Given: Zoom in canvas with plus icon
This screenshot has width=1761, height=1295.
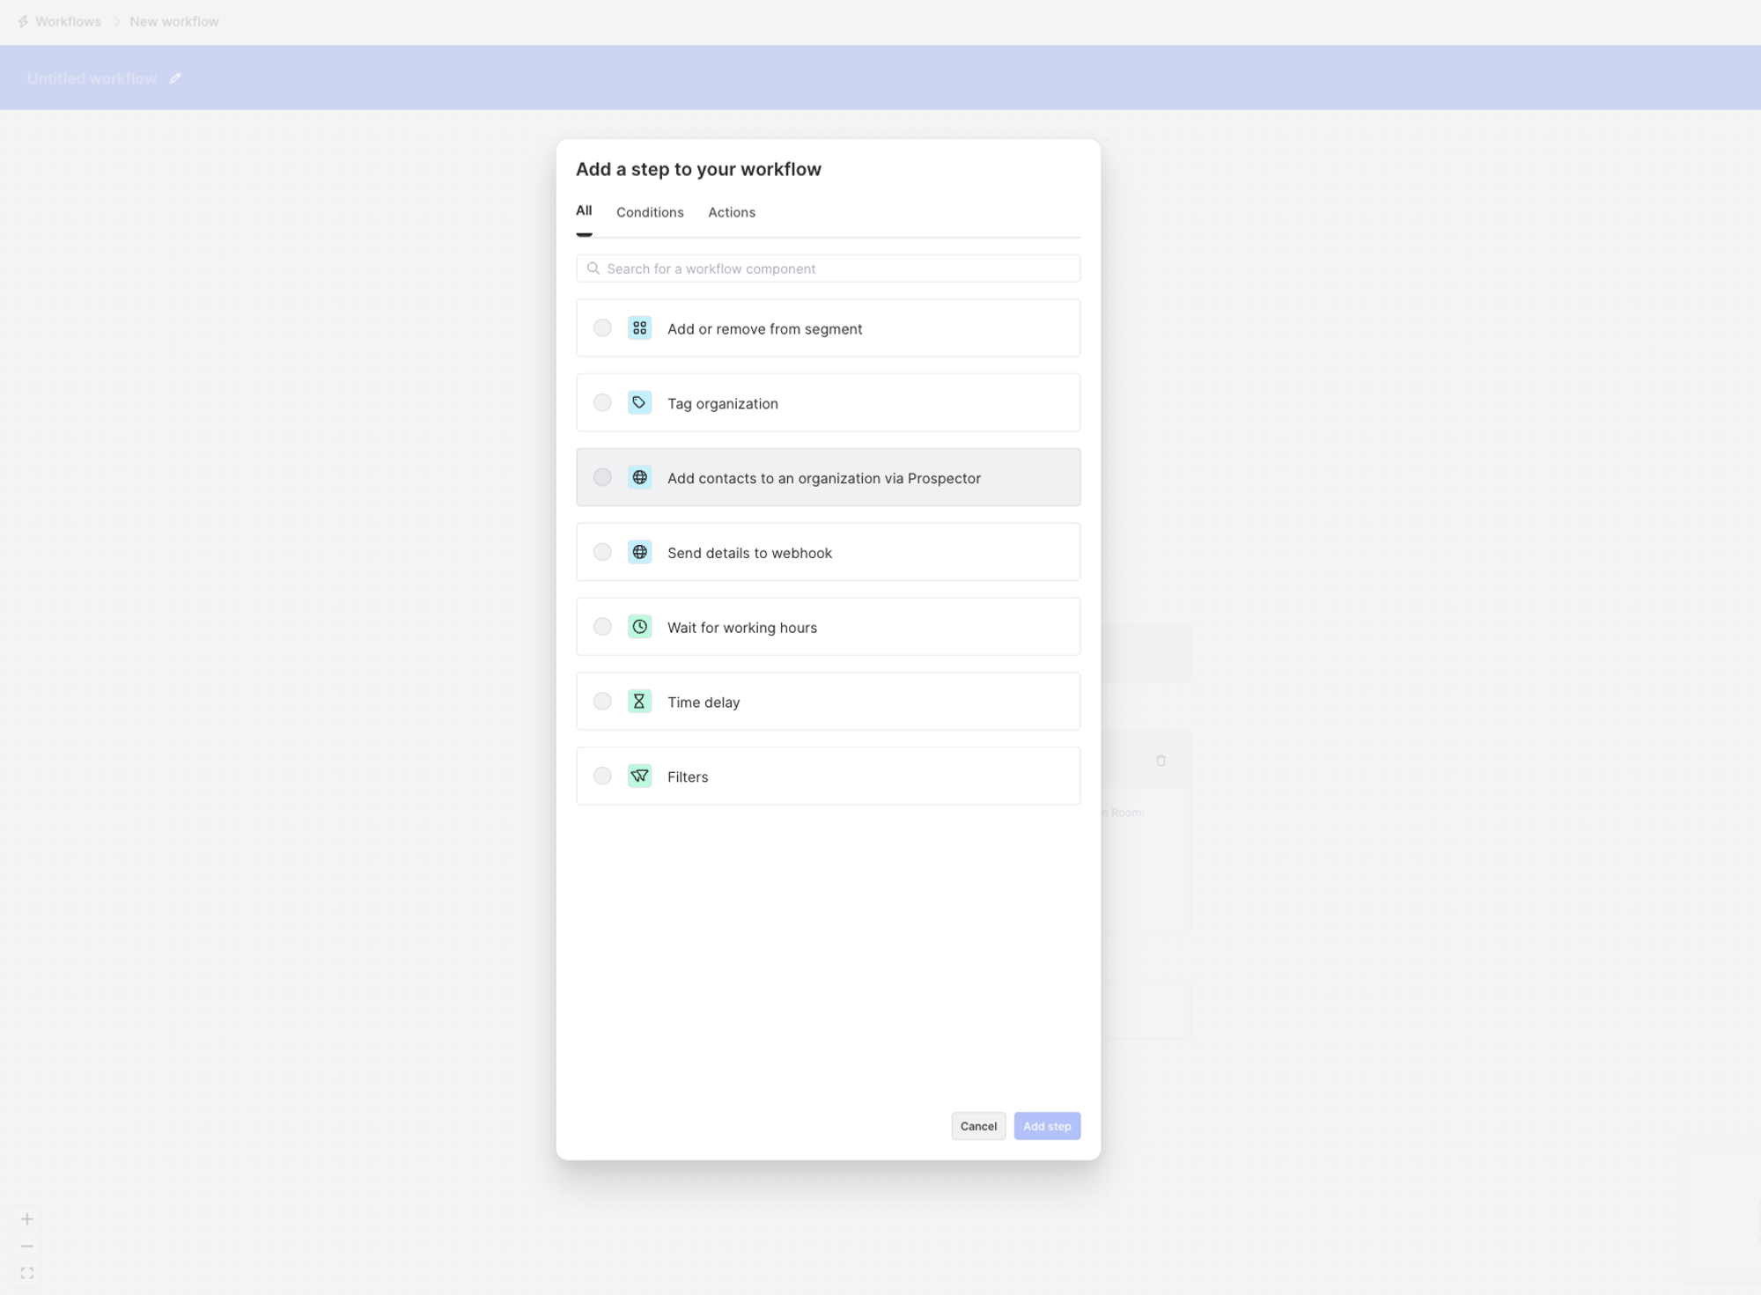Looking at the screenshot, I should click(x=27, y=1219).
